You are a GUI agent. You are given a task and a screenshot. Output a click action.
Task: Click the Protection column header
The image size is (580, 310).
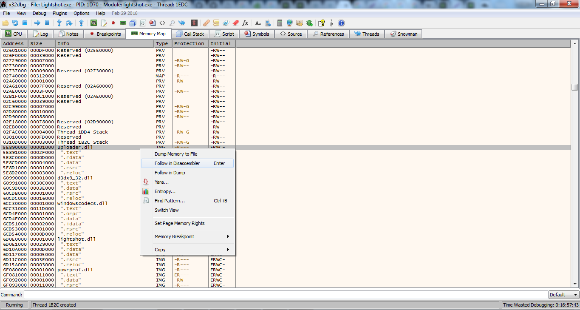point(190,43)
